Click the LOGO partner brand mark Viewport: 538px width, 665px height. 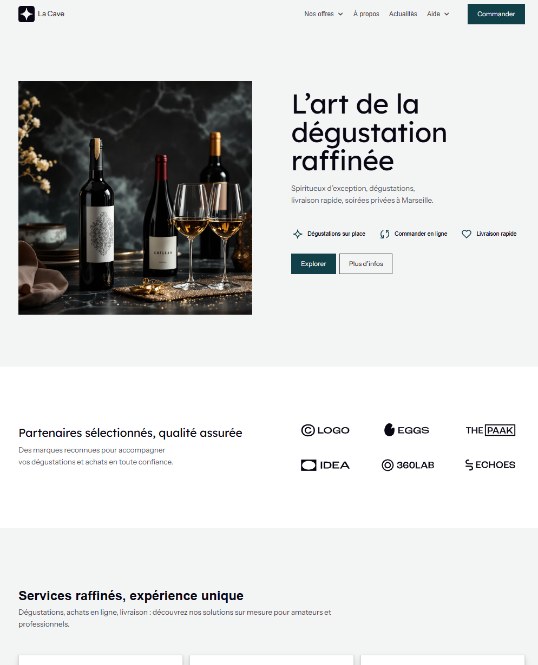click(x=325, y=430)
